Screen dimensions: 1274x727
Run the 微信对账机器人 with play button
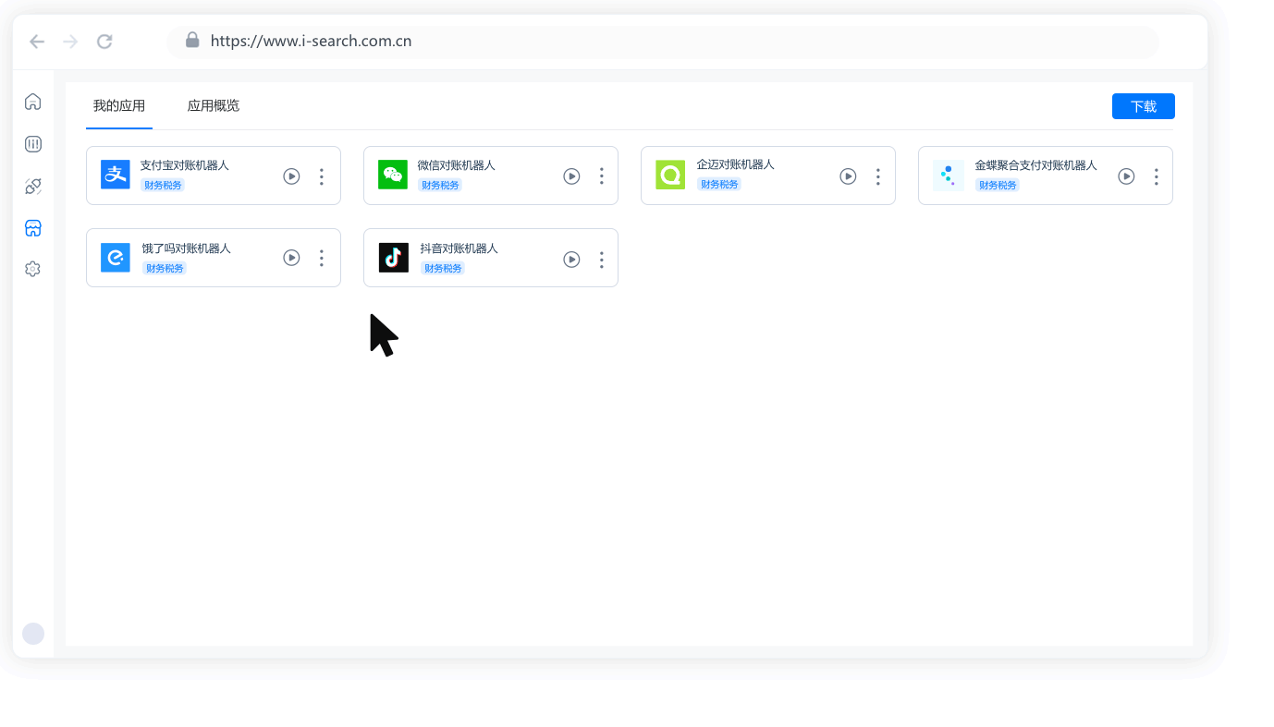pos(571,176)
